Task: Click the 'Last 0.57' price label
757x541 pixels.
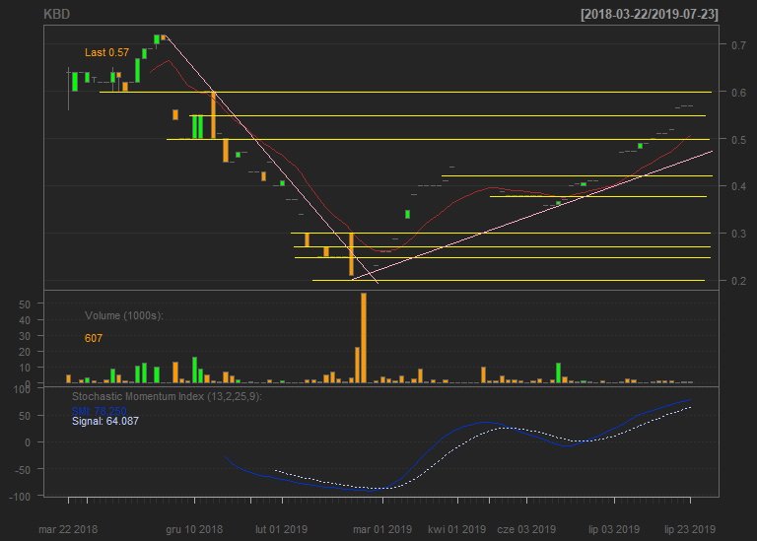Action: point(106,52)
